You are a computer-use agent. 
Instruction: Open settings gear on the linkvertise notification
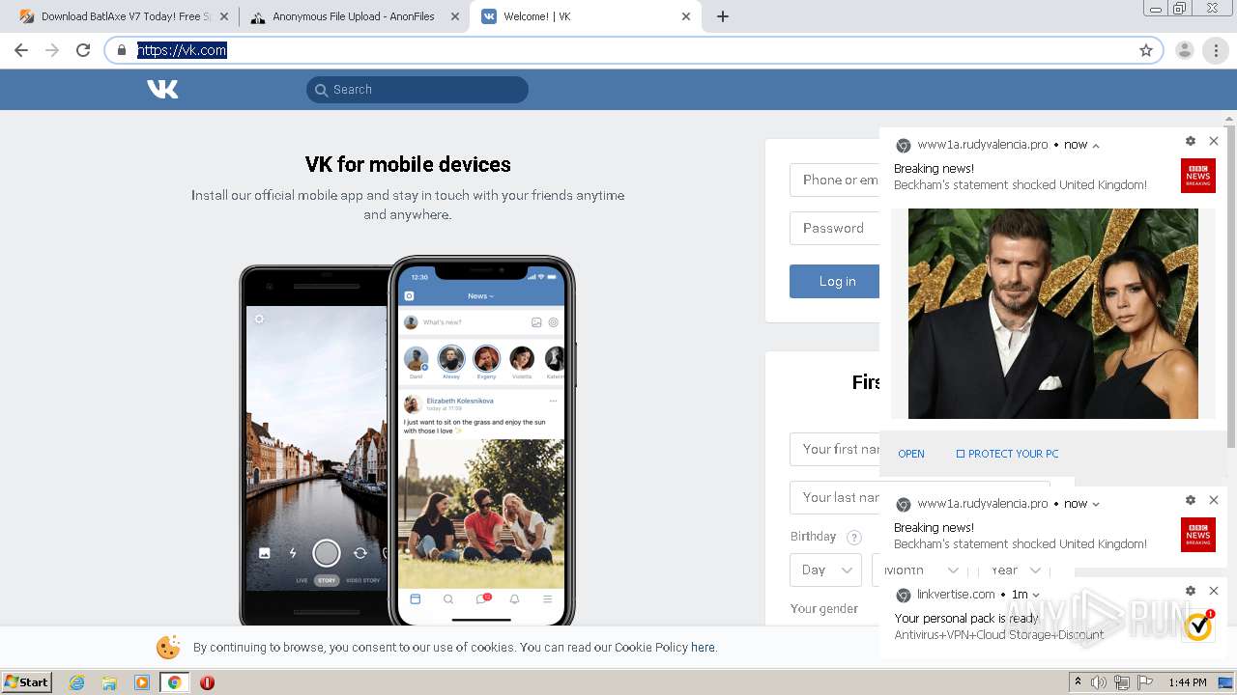[x=1191, y=591]
